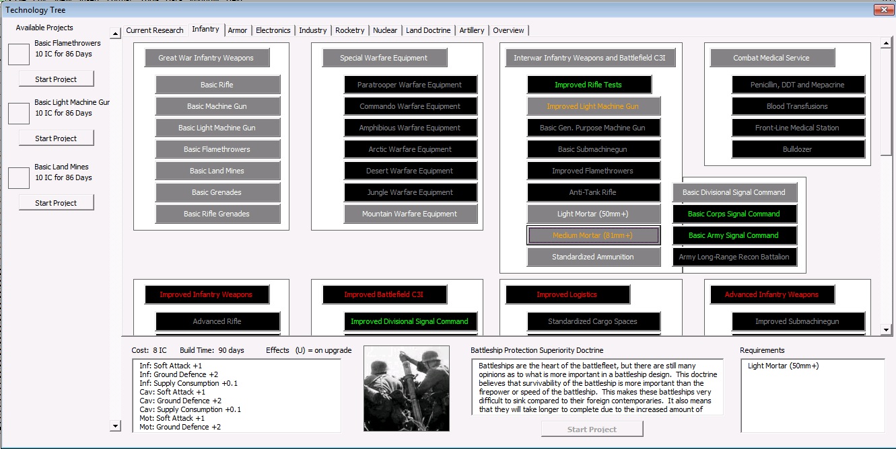Check the Basic Flamethrowers project checkbox
896x449 pixels.
tap(18, 54)
